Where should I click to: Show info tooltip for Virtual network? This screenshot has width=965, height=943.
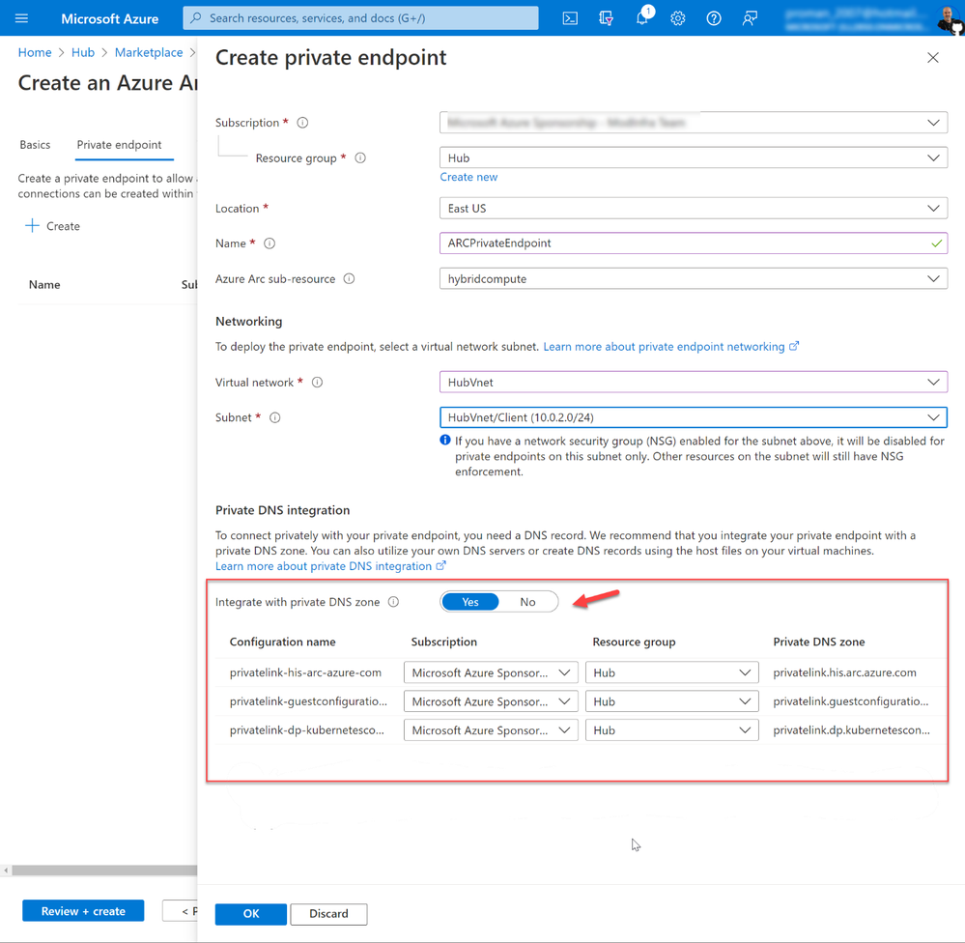point(317,383)
